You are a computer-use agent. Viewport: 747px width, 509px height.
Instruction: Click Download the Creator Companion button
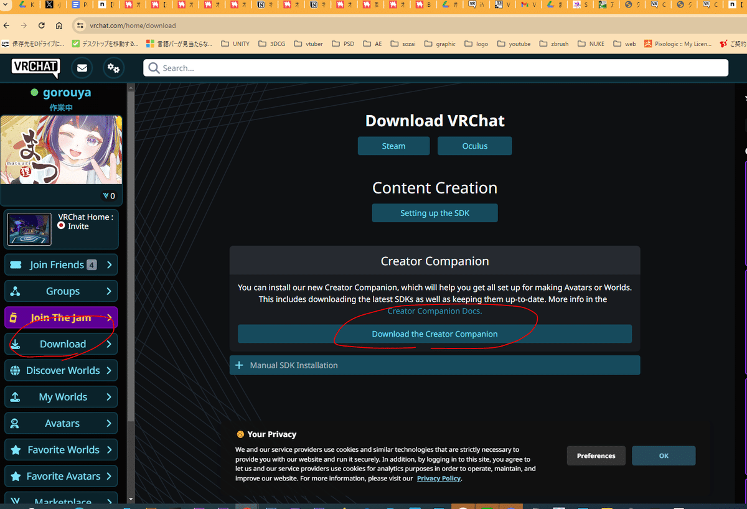435,334
